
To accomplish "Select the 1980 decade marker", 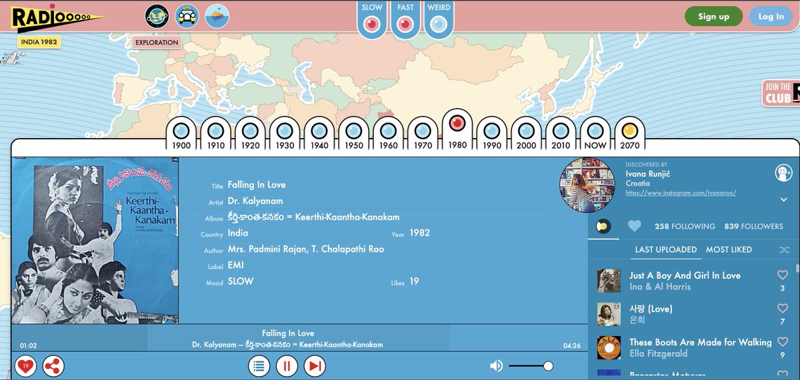I will pos(457,130).
